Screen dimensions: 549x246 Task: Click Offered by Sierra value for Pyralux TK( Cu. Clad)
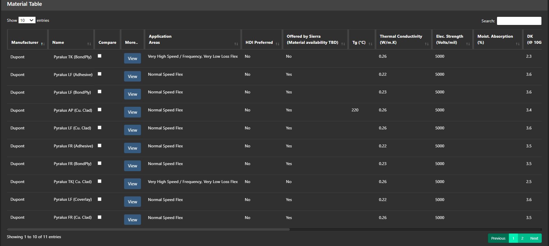[289, 182]
